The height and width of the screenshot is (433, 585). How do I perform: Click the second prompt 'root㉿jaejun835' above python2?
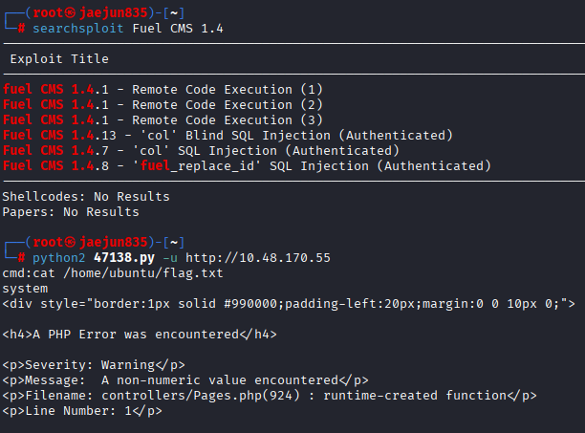91,243
